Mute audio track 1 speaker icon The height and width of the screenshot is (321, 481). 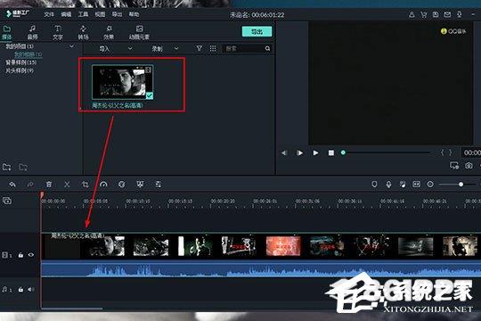(x=30, y=290)
